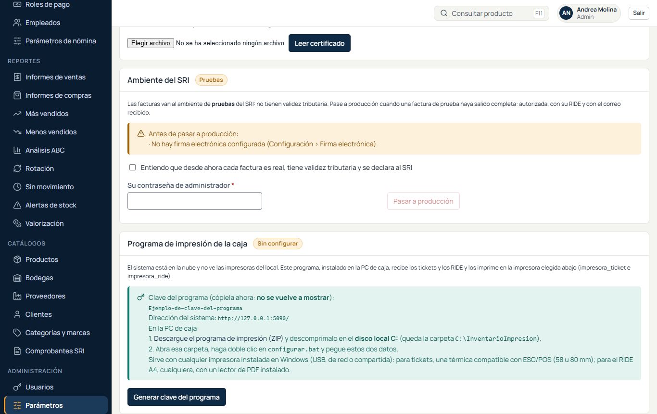Click the Bodegas warehouse icon
Screen dimensions: 657x414
[17, 278]
